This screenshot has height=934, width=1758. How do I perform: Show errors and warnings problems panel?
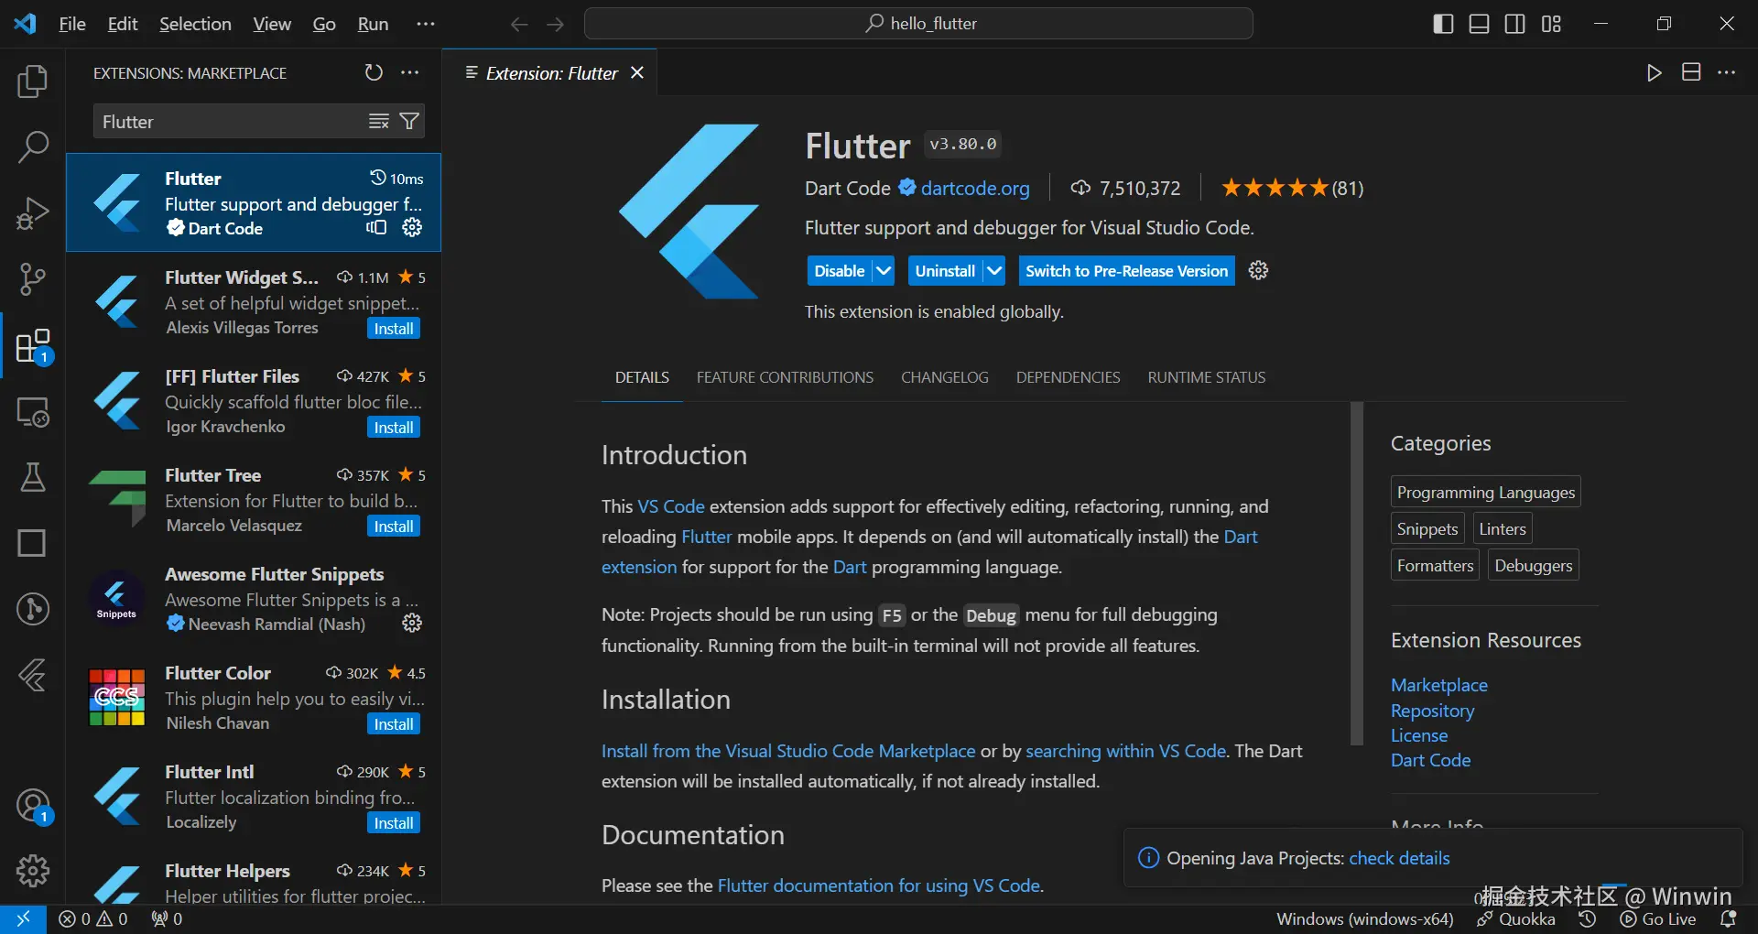coord(93,919)
